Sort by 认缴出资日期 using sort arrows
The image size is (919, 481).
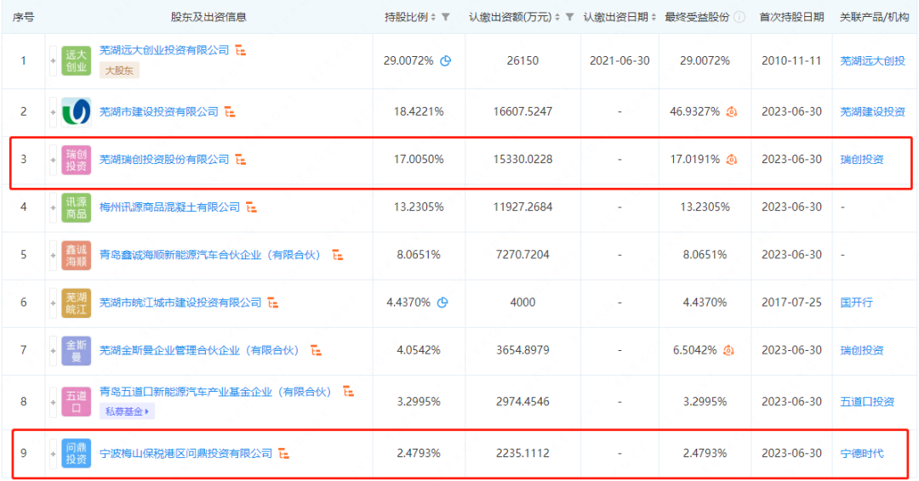(x=654, y=17)
